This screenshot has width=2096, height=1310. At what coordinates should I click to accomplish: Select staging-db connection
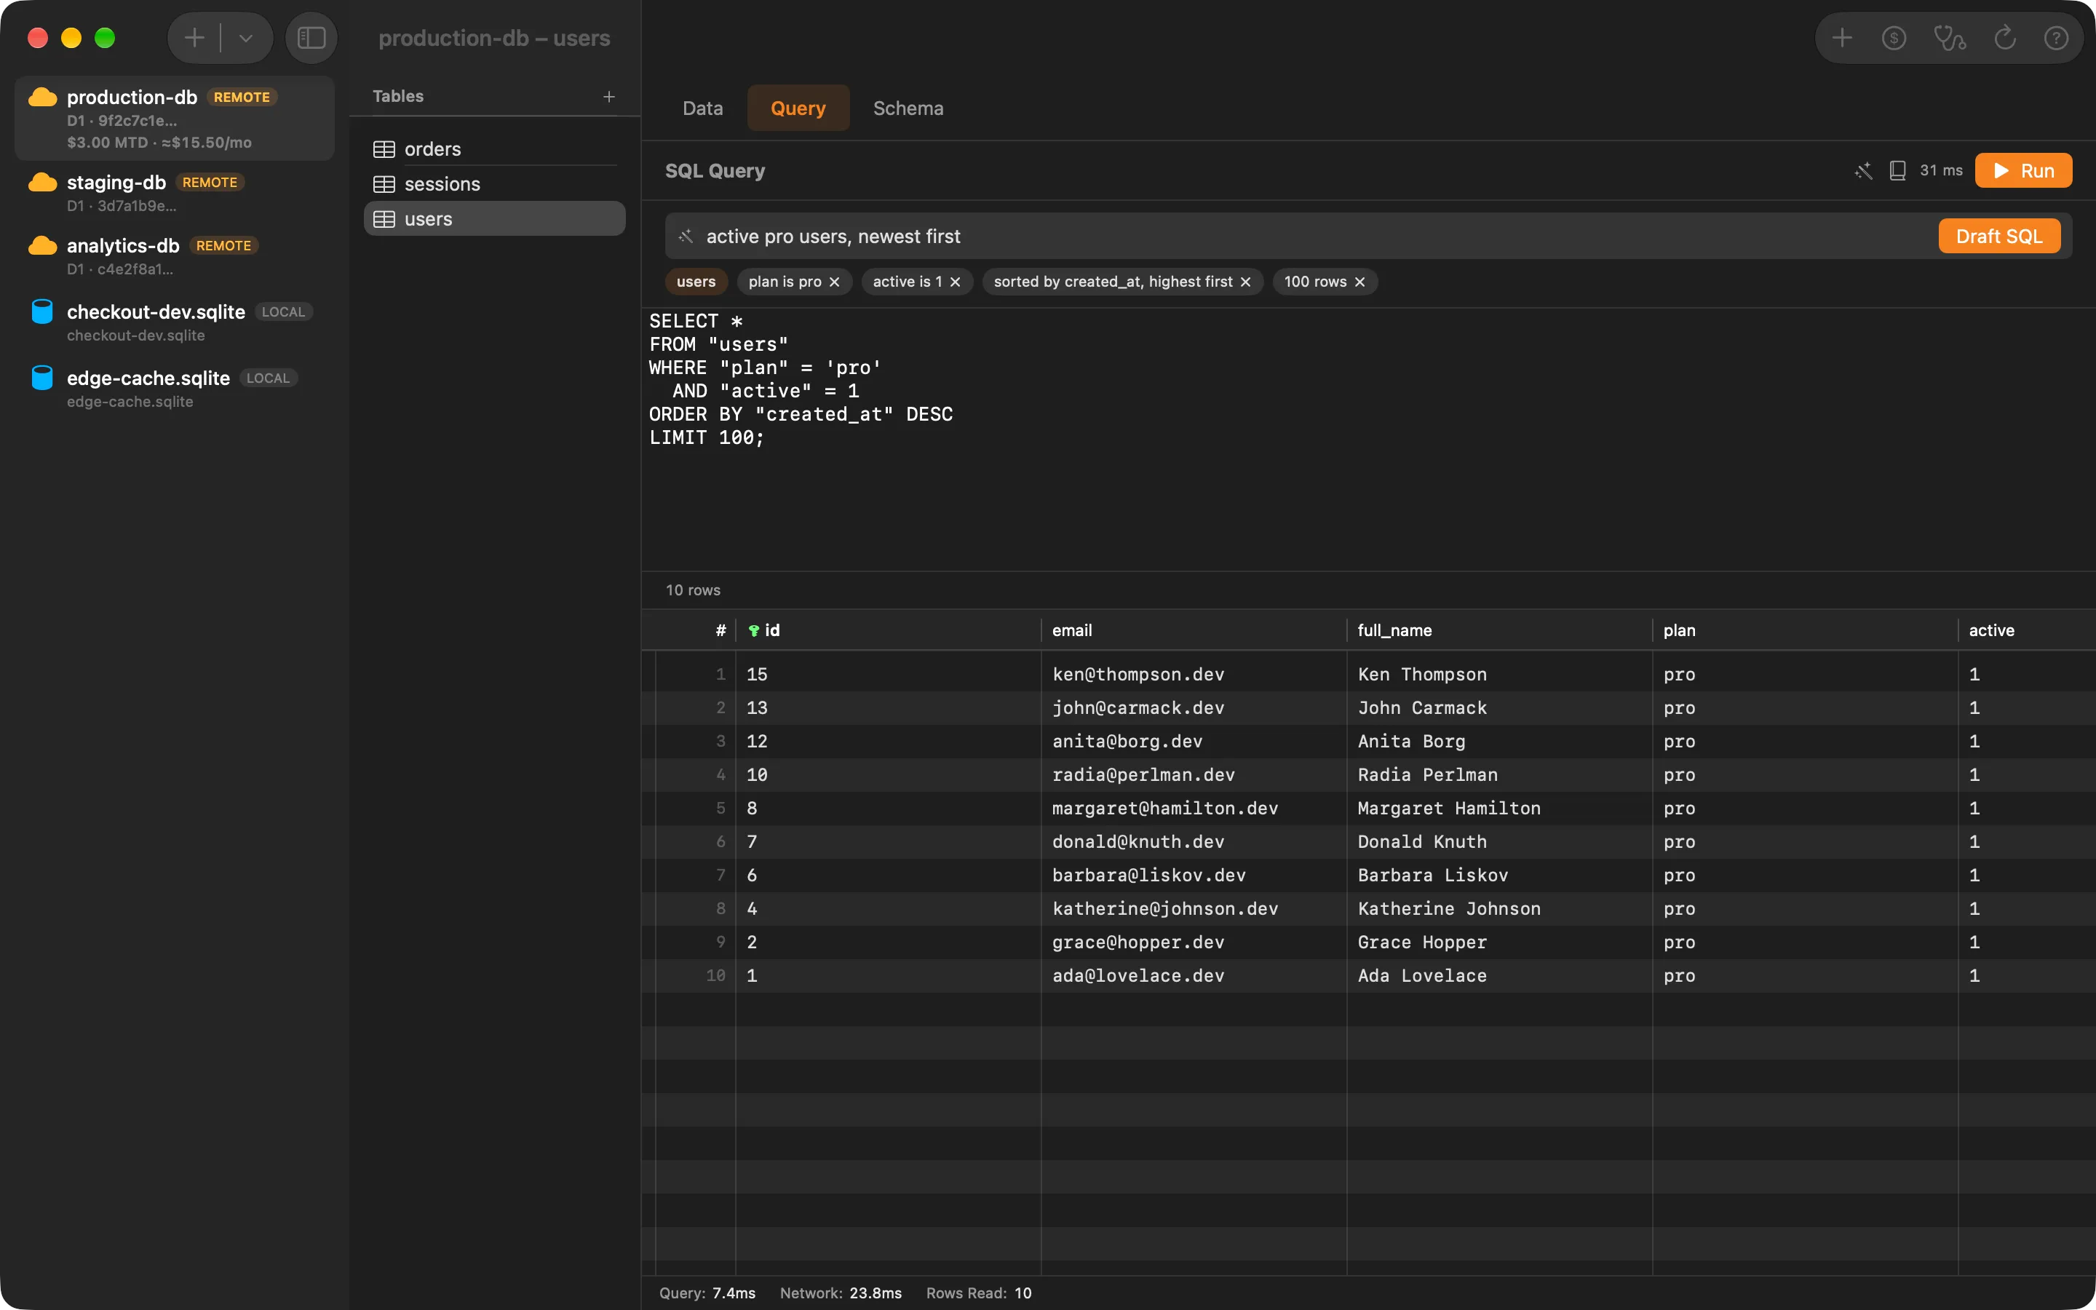(175, 193)
